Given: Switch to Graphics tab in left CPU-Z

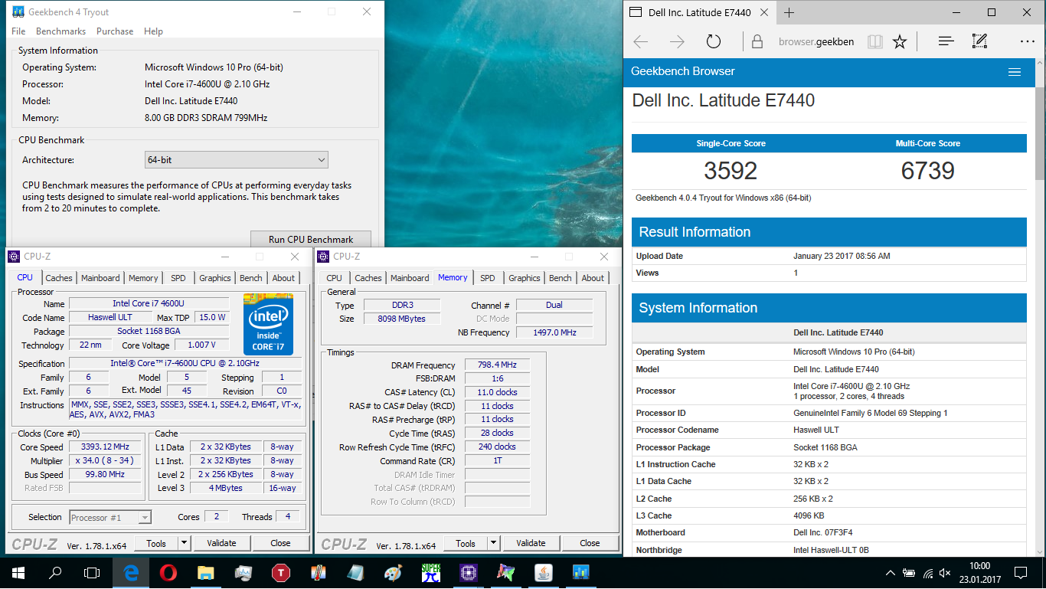Looking at the screenshot, I should 215,278.
